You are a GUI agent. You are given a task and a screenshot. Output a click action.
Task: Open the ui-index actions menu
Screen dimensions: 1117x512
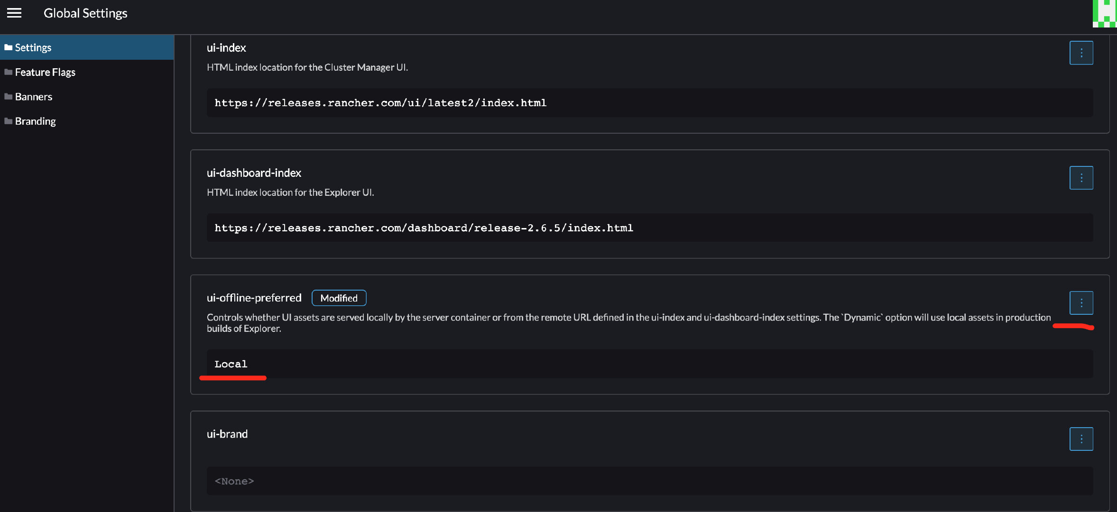(x=1081, y=53)
